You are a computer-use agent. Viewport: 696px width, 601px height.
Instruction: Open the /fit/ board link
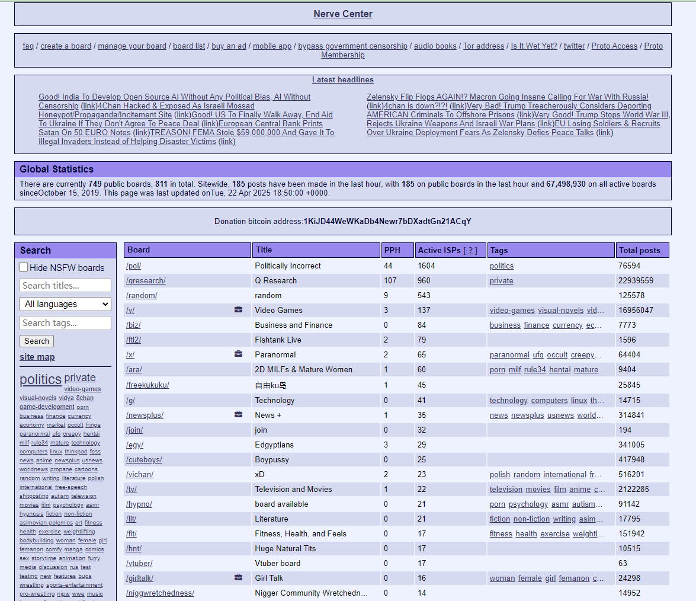(131, 533)
